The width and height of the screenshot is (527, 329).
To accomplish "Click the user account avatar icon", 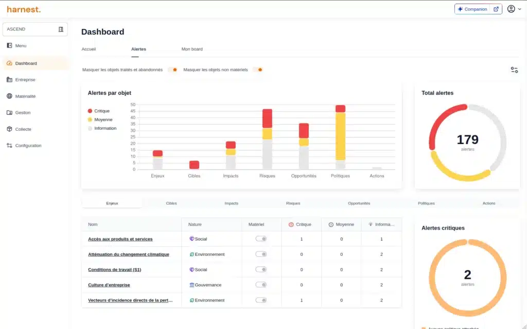I will pyautogui.click(x=511, y=9).
